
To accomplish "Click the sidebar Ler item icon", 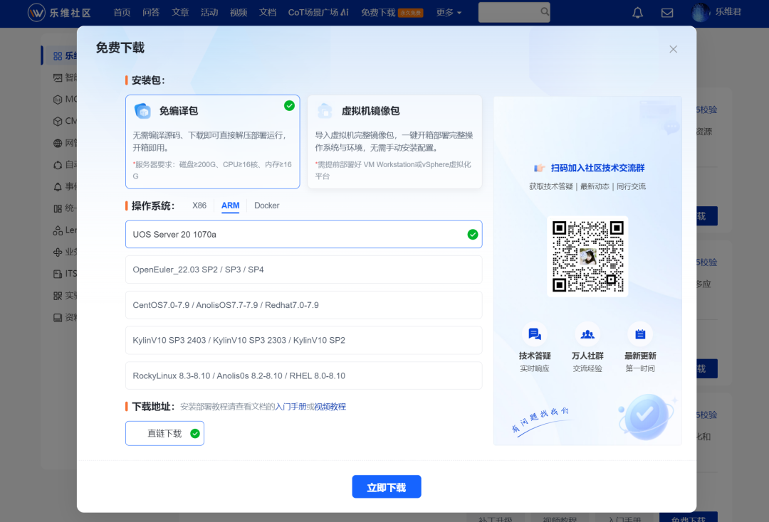I will tap(58, 230).
